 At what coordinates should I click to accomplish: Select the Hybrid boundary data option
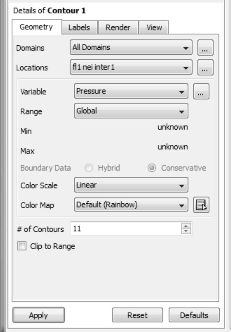[x=88, y=168]
